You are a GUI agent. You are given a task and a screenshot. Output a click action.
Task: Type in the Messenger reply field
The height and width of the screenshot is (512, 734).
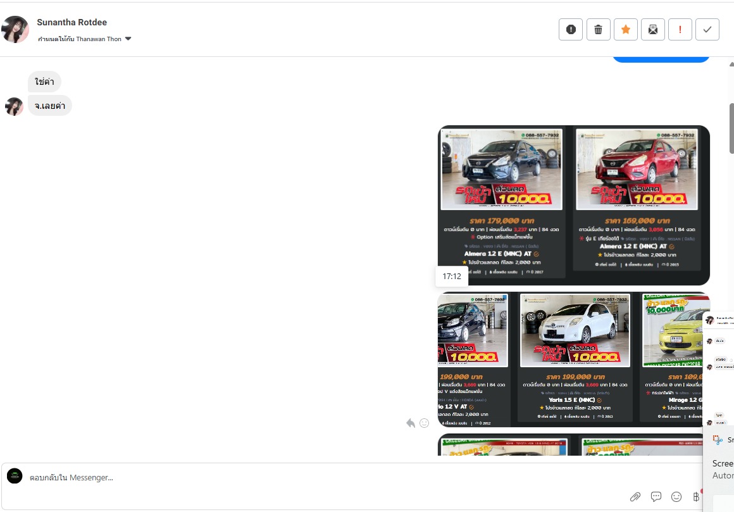click(316, 477)
